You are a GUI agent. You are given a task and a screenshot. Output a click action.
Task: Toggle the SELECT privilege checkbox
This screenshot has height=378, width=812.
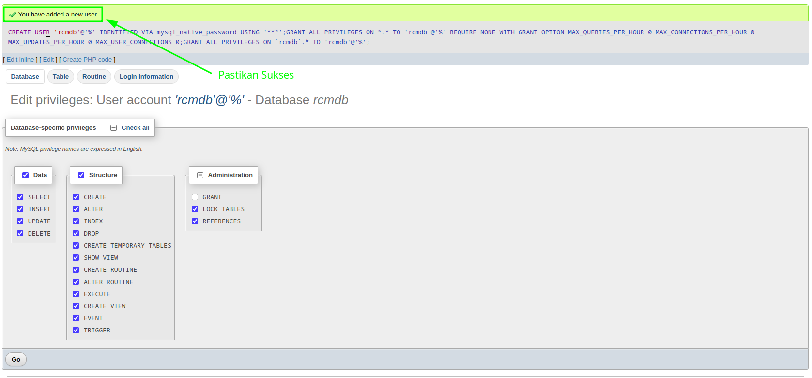coord(20,197)
